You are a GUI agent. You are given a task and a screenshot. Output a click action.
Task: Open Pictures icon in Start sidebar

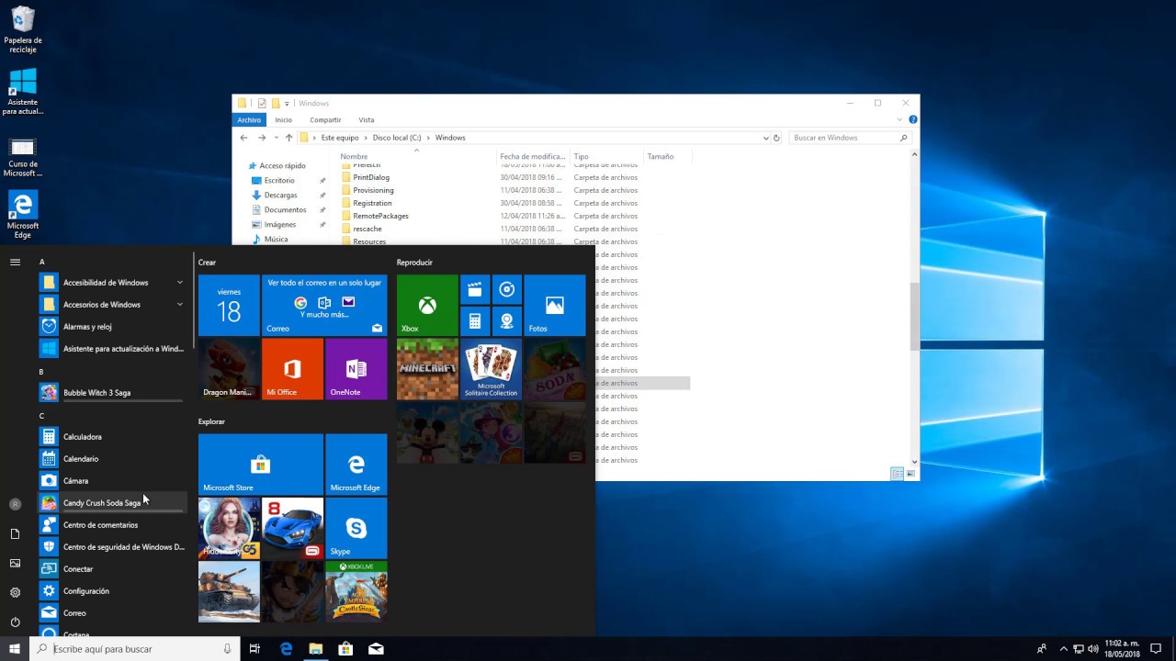[x=15, y=563]
